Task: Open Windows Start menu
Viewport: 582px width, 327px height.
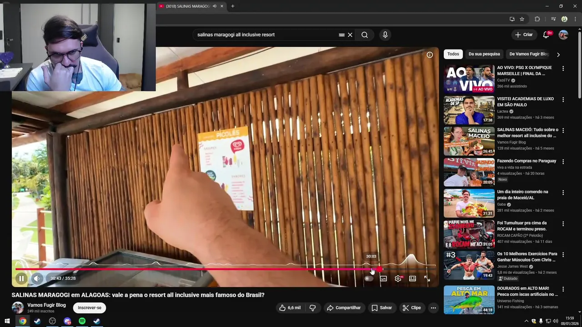Action: pos(8,321)
